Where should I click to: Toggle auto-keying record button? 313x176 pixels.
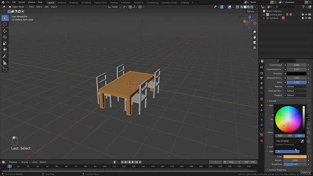[x=114, y=162]
